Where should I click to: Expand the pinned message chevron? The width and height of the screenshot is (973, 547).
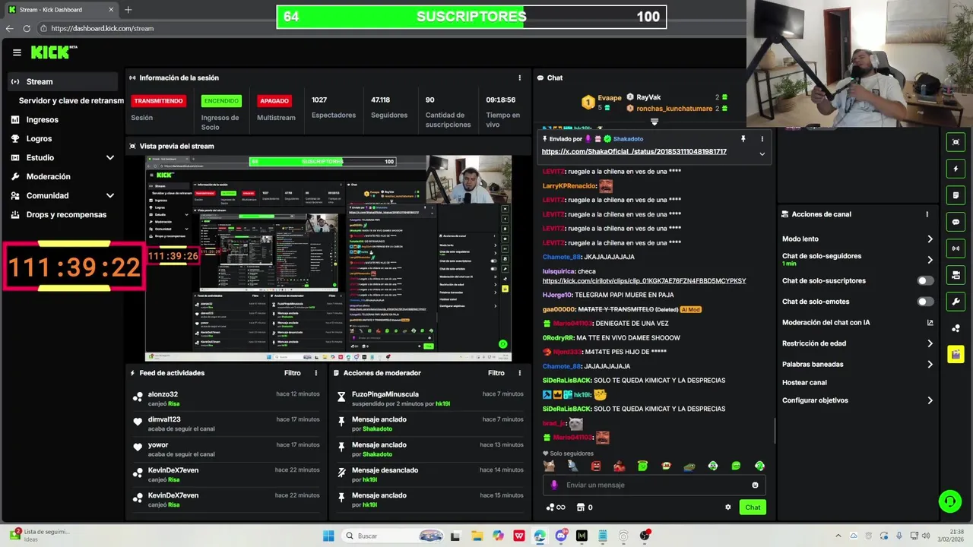pyautogui.click(x=762, y=153)
